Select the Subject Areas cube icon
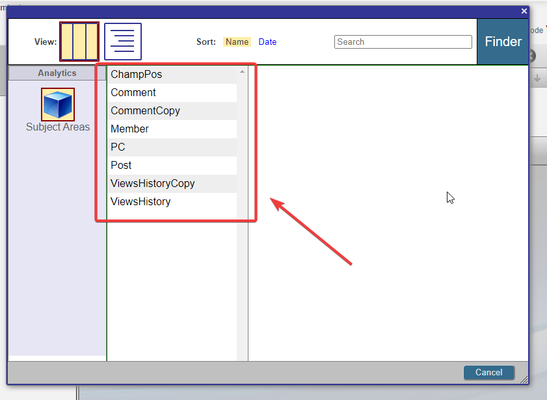This screenshot has height=400, width=547. [x=58, y=105]
